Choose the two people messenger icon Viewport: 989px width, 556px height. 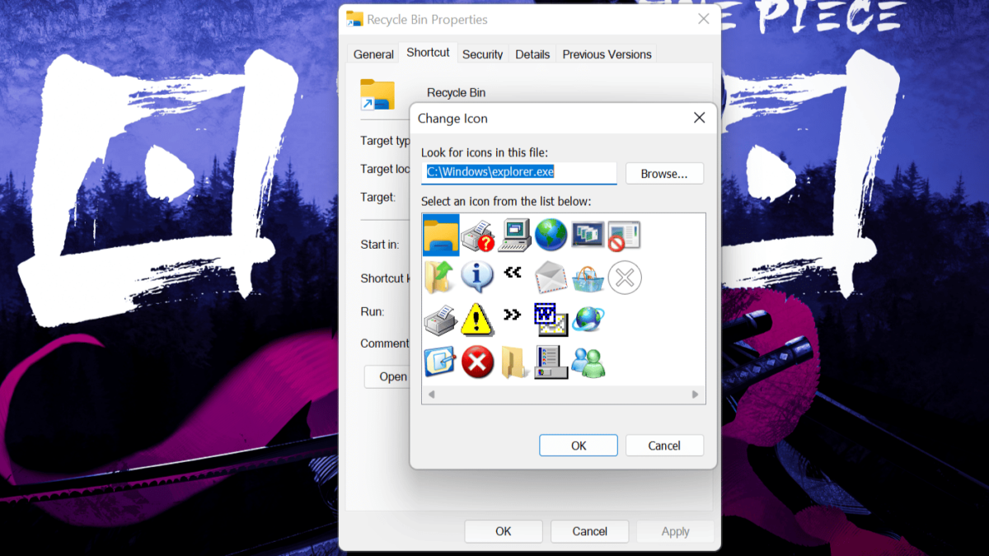pyautogui.click(x=588, y=362)
